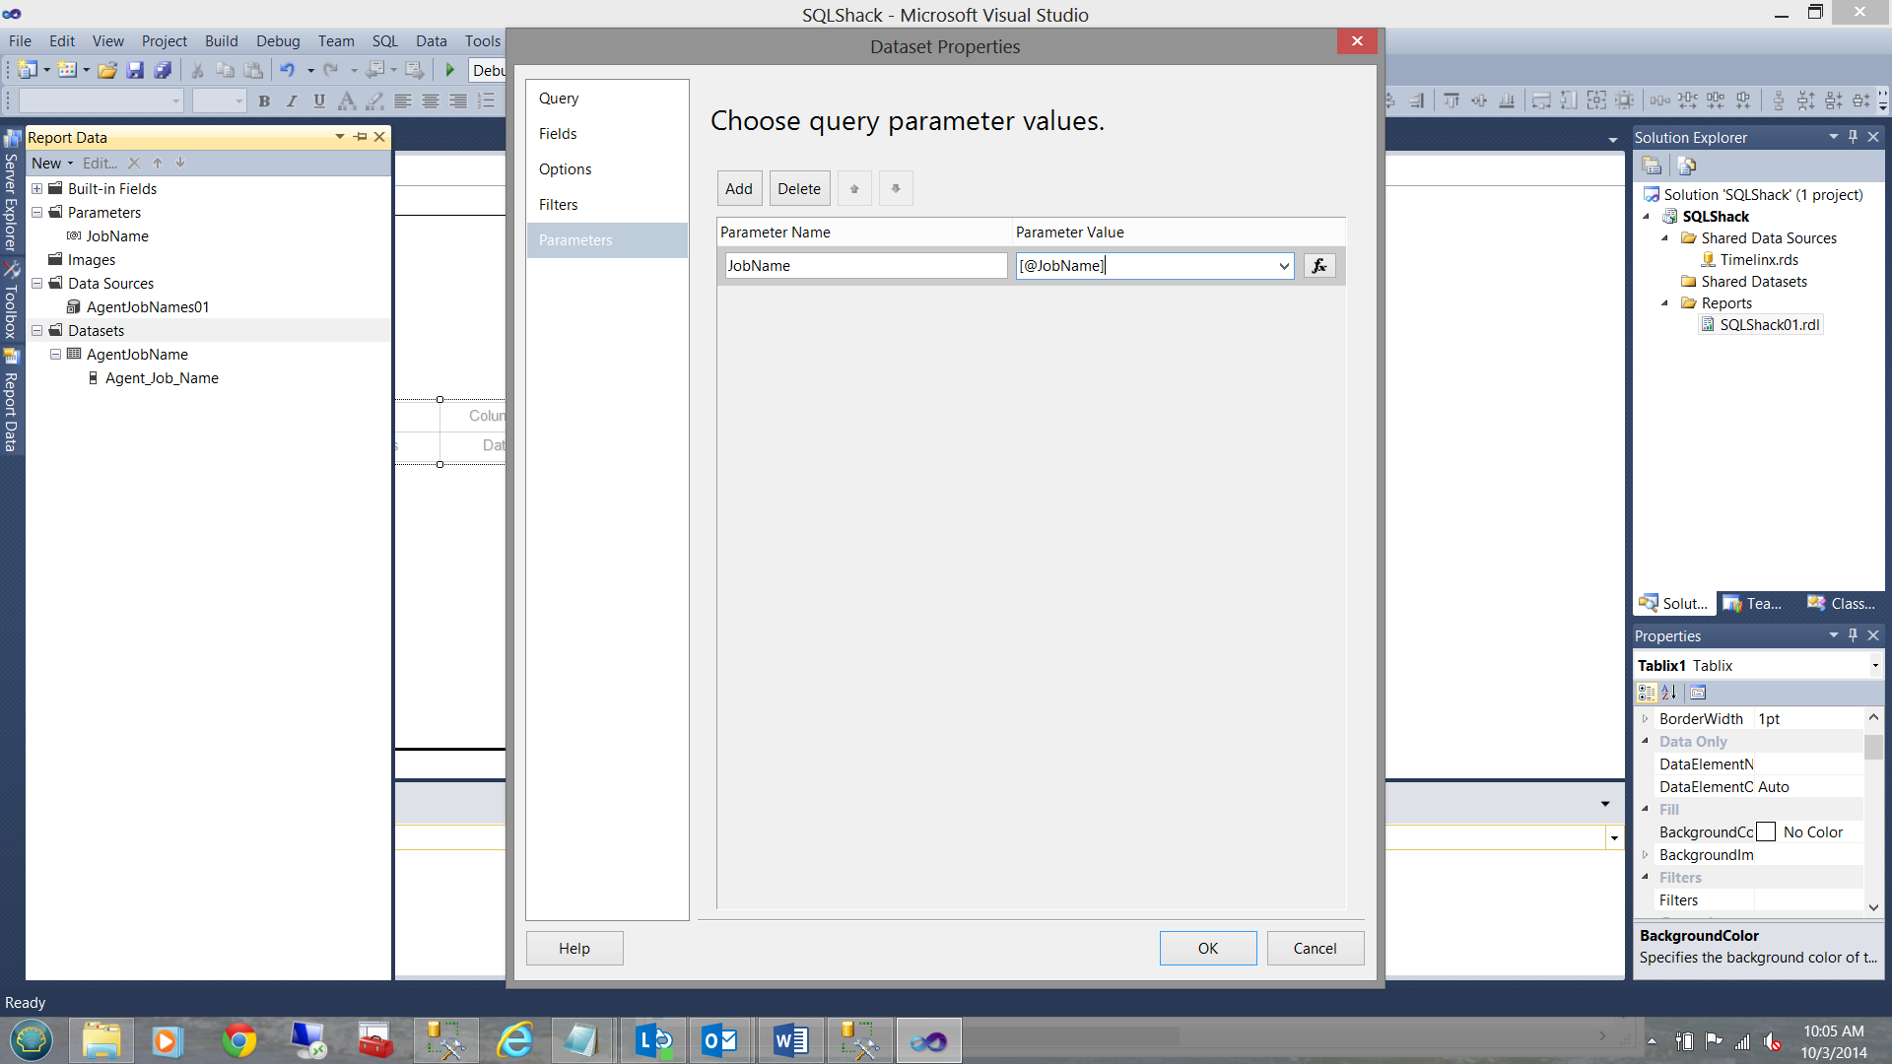The width and height of the screenshot is (1892, 1064).
Task: Click the move parameter up arrow
Action: 854,189
